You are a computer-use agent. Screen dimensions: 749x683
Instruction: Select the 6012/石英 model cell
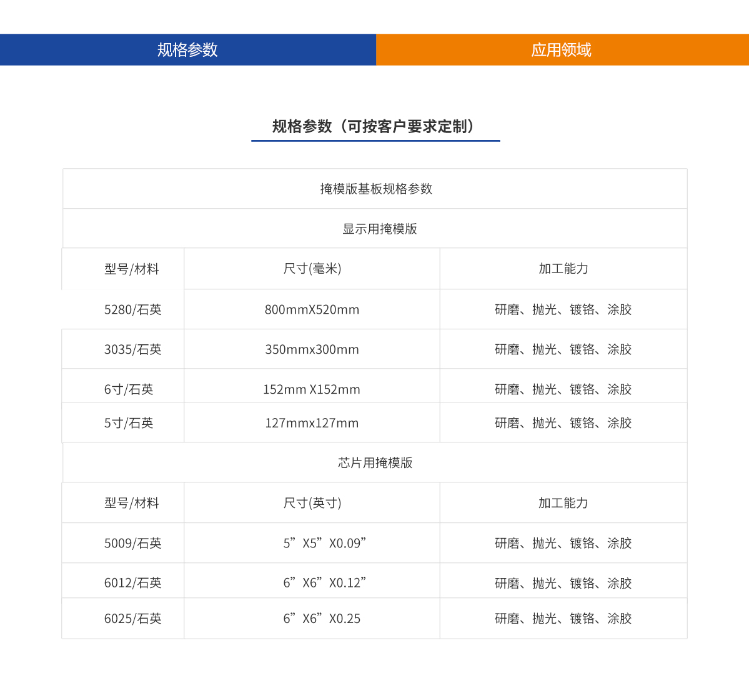pyautogui.click(x=132, y=583)
